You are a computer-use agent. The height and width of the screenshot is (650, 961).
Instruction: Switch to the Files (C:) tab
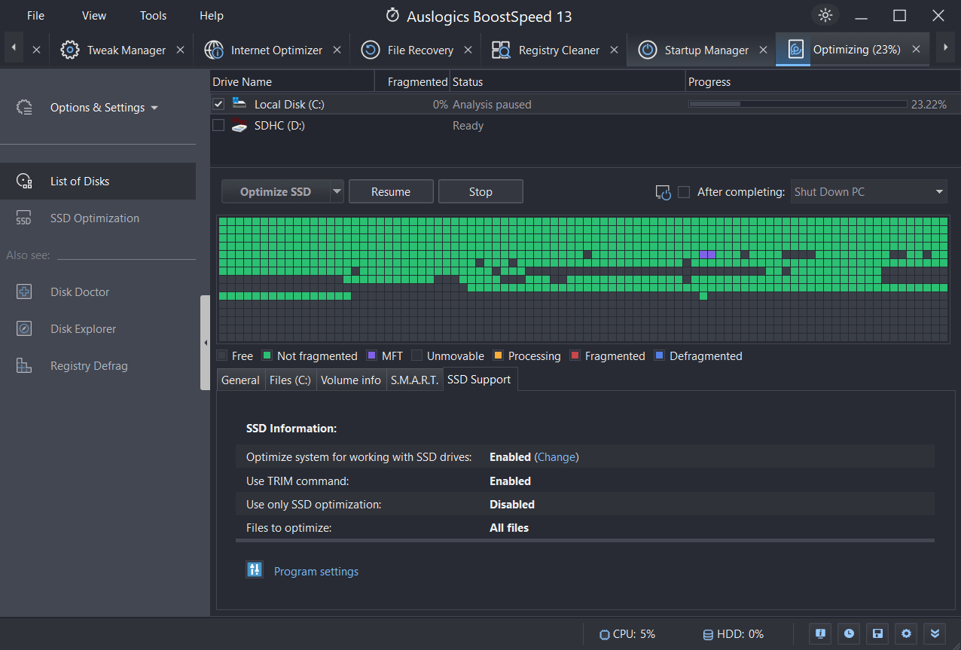291,380
